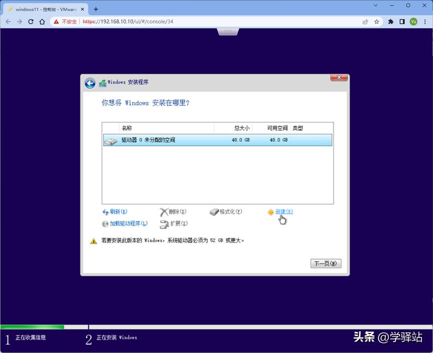Click the 下一页 (Next) button

click(325, 263)
